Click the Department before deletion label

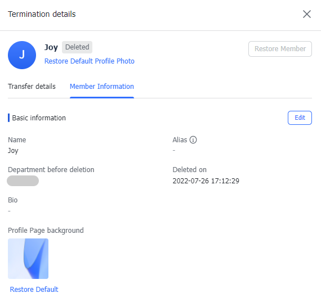51,170
